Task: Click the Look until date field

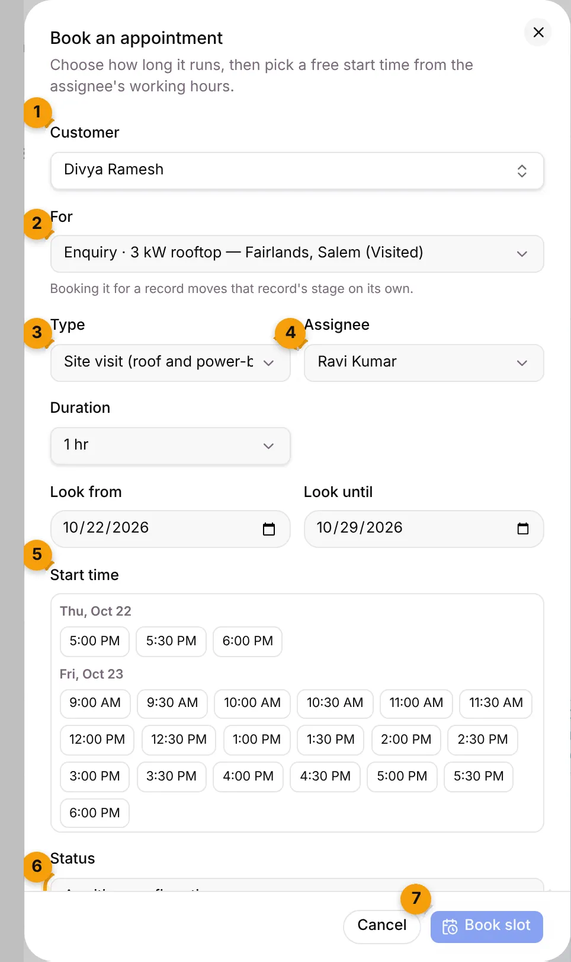Action: pyautogui.click(x=424, y=529)
